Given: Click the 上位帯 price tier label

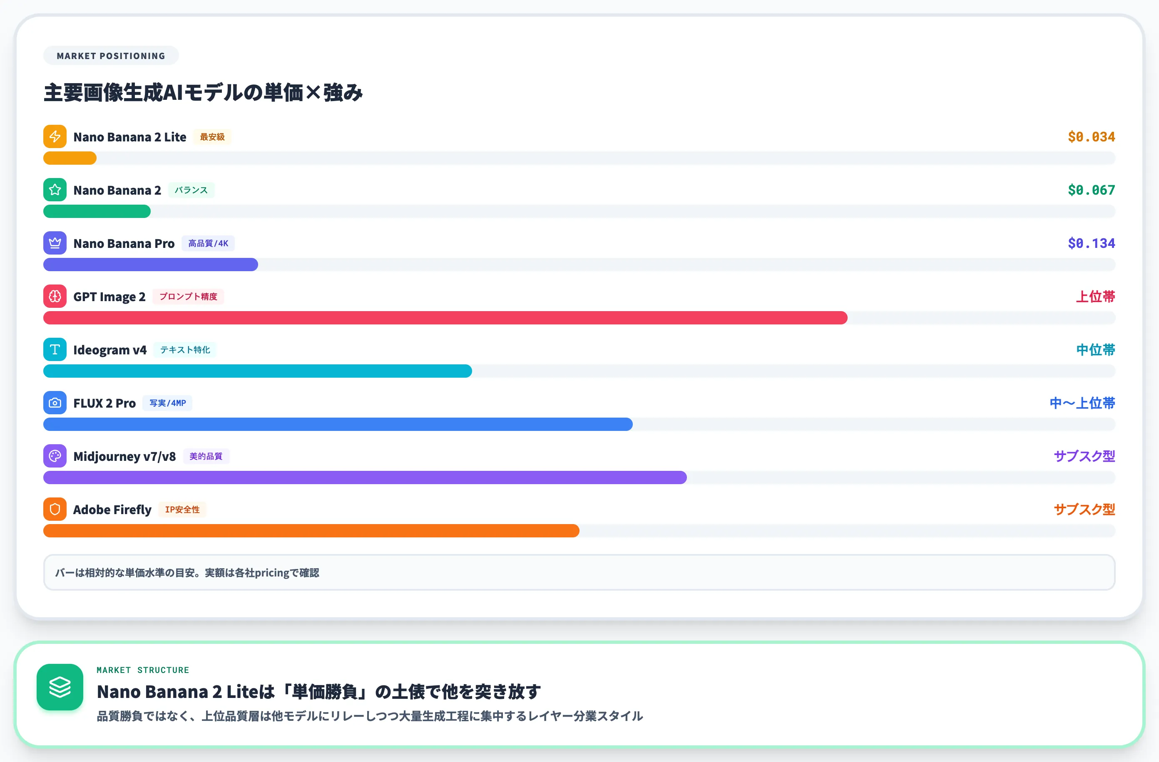Looking at the screenshot, I should click(x=1096, y=297).
